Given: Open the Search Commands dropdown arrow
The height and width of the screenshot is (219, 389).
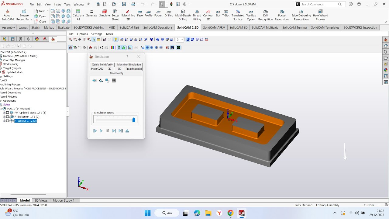Looking at the screenshot, I should (x=344, y=4).
